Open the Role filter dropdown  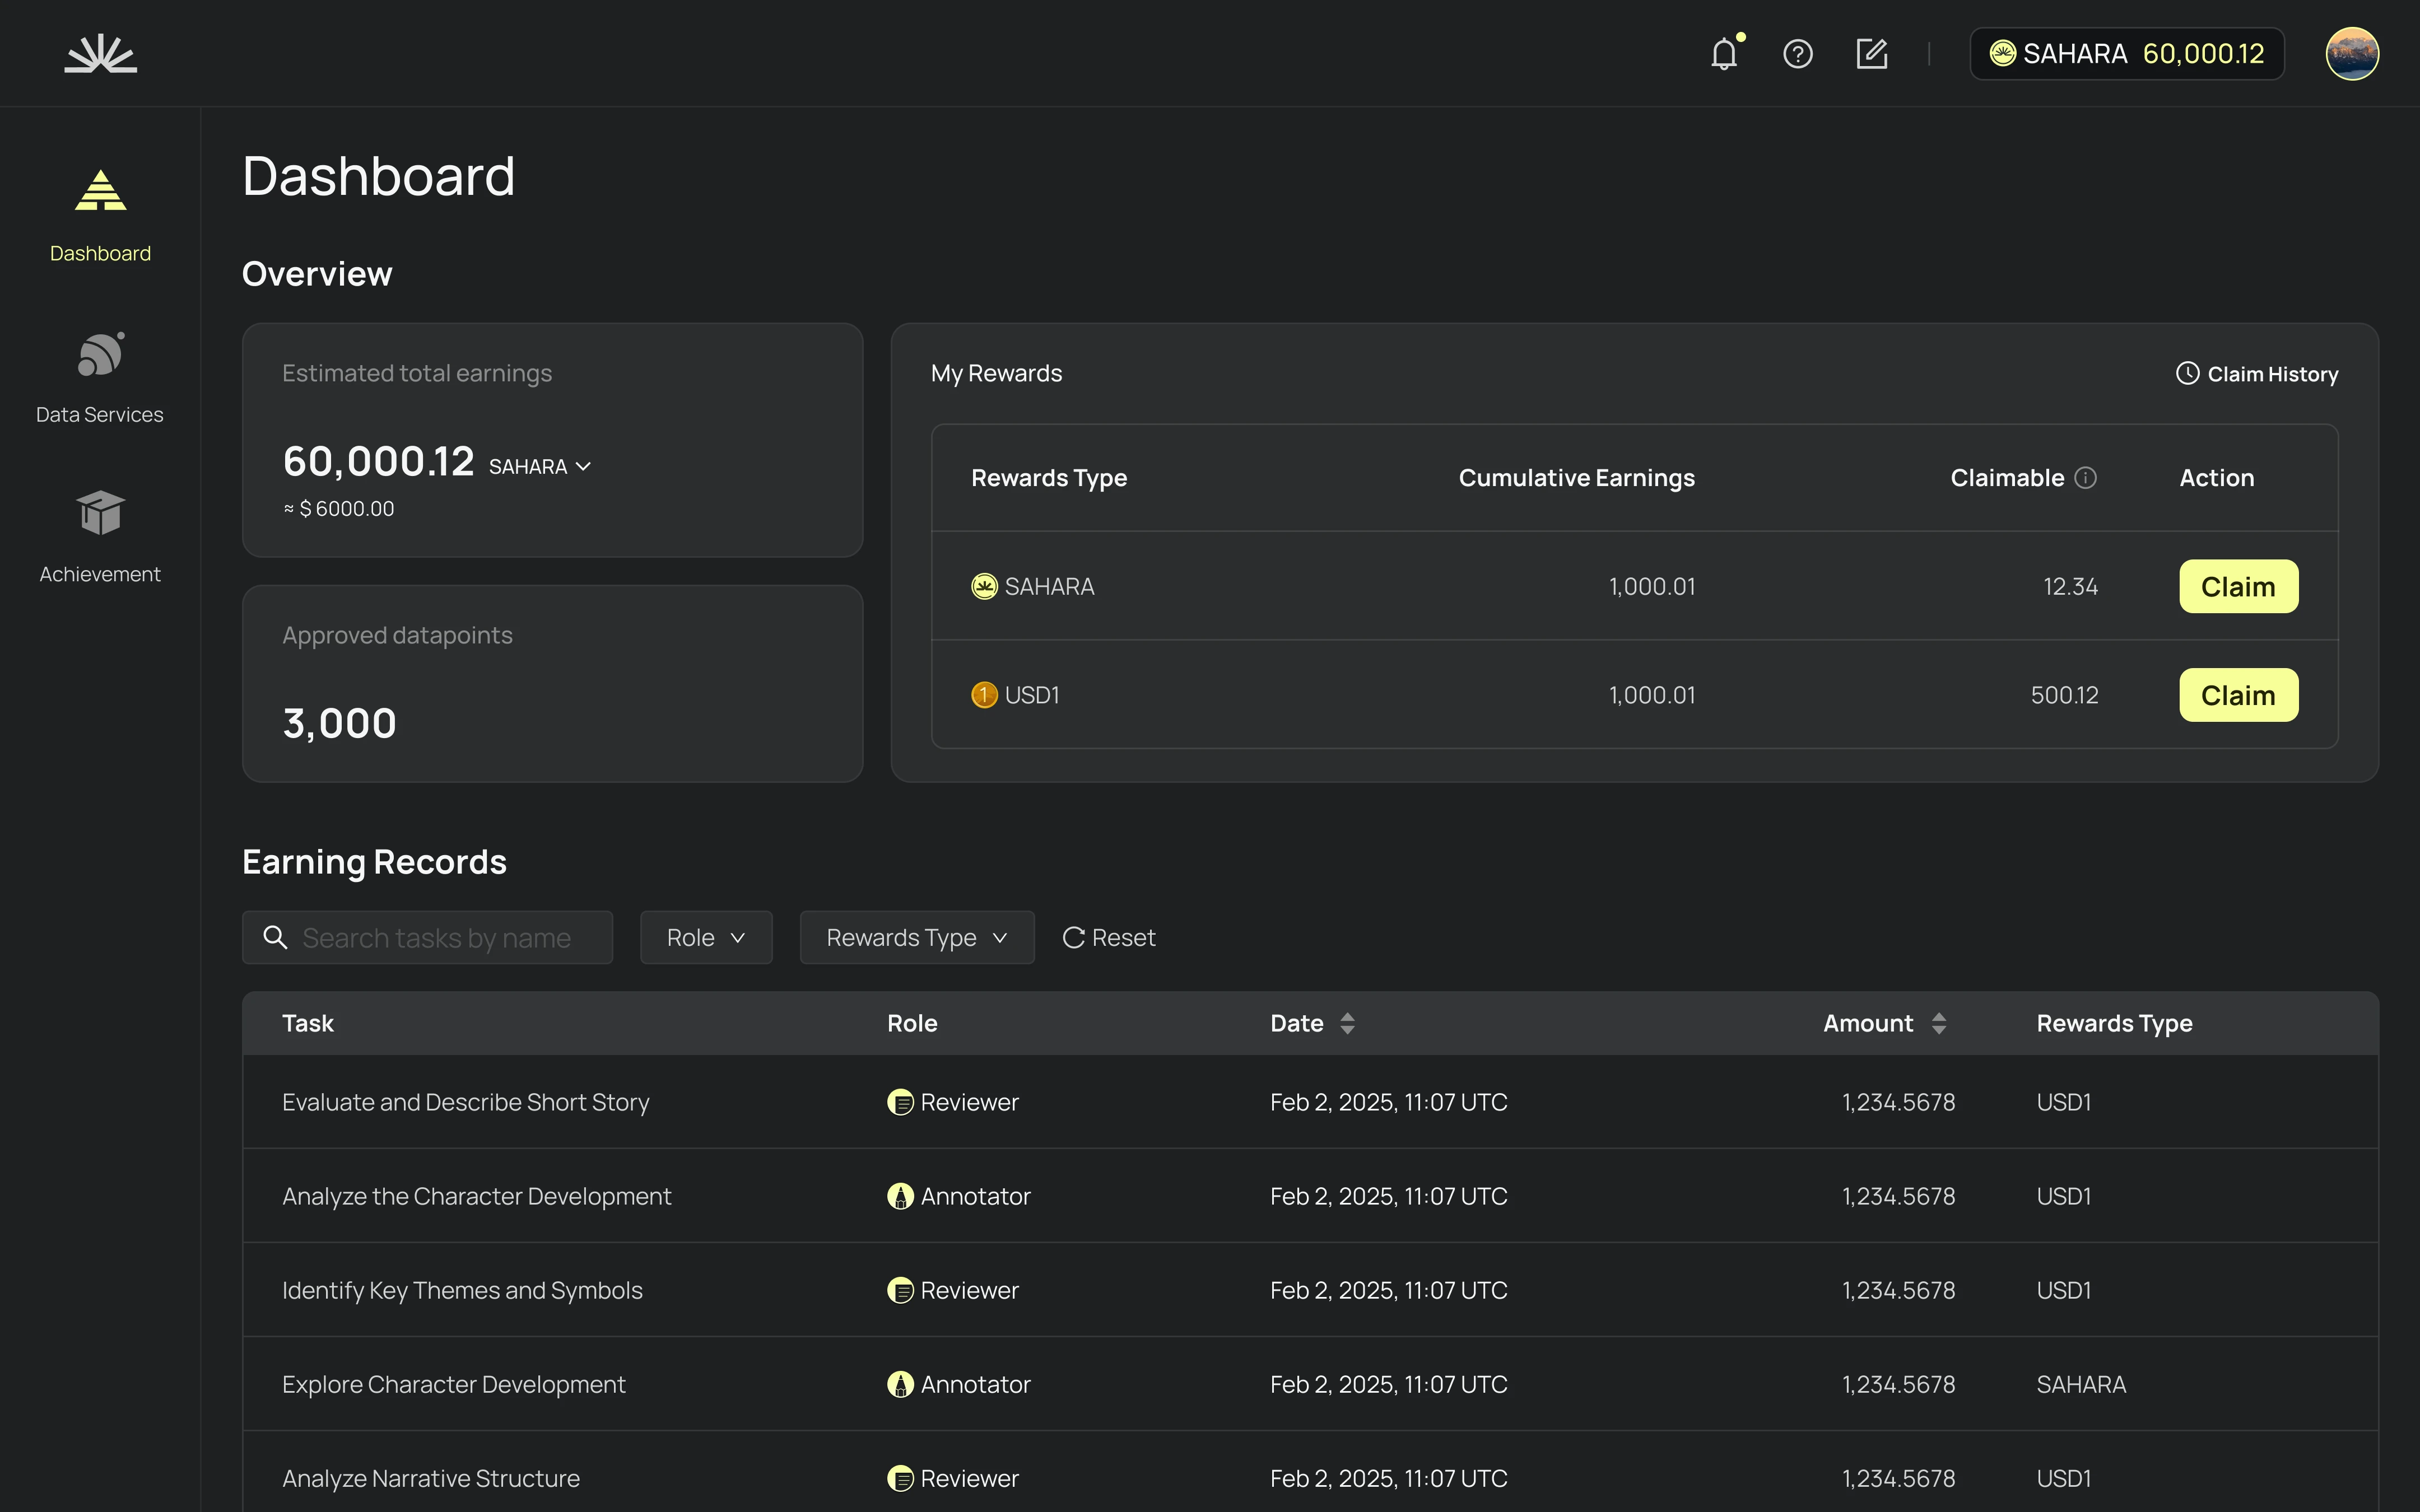706,938
